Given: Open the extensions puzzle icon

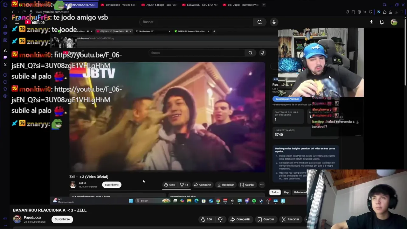Looking at the screenshot, I should coord(384,12).
